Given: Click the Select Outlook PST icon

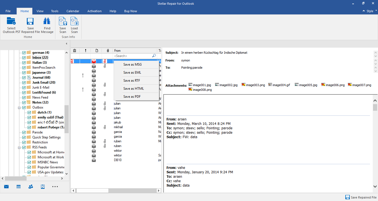Looking at the screenshot, I should 11,22.
